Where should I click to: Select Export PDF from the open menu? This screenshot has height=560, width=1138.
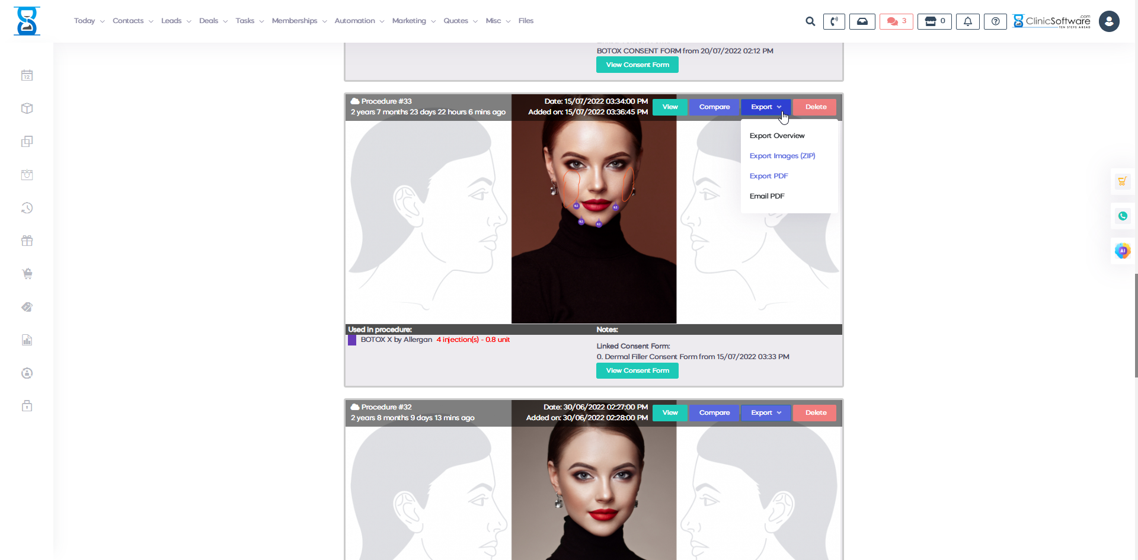click(768, 175)
